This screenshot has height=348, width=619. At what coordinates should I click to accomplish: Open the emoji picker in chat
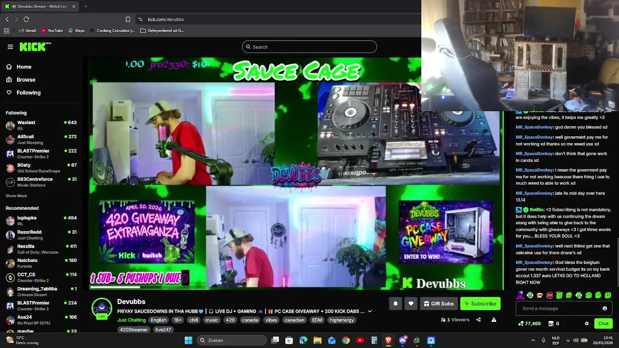(x=604, y=308)
